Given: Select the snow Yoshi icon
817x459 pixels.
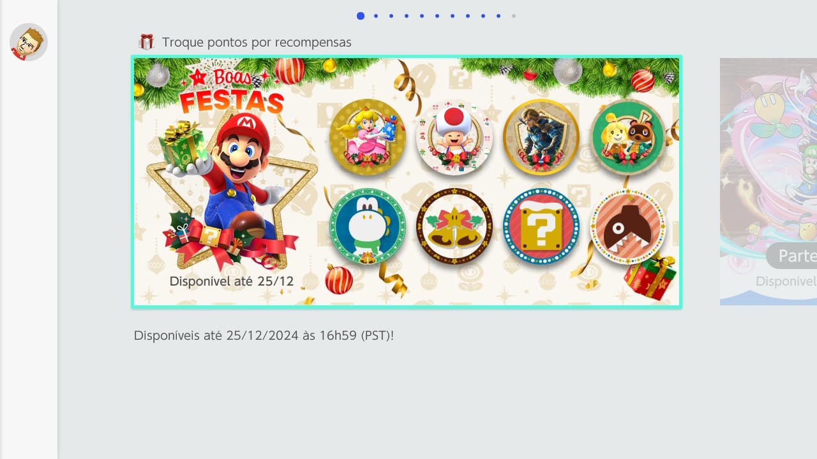Looking at the screenshot, I should tap(368, 226).
